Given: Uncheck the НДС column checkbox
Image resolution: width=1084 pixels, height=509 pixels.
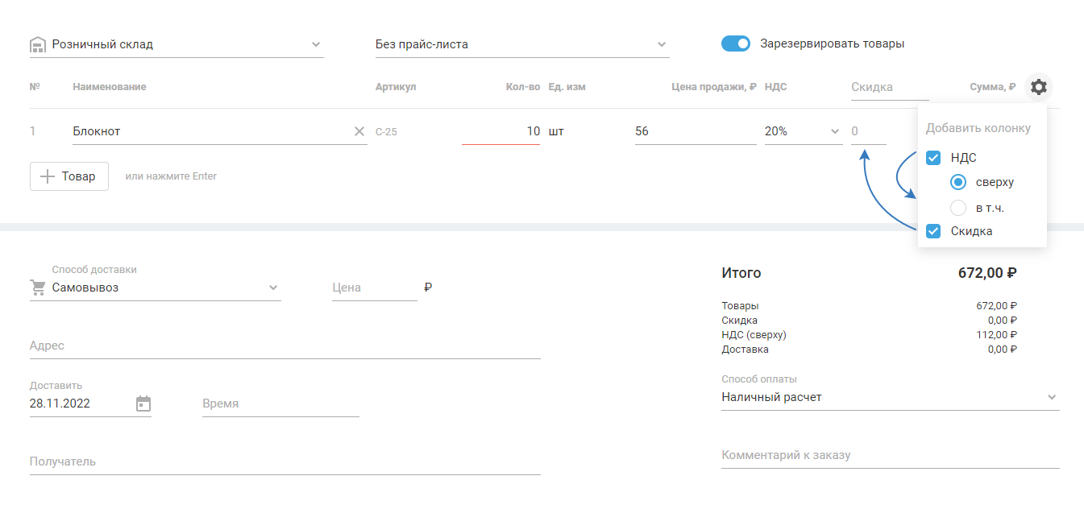Looking at the screenshot, I should (933, 158).
